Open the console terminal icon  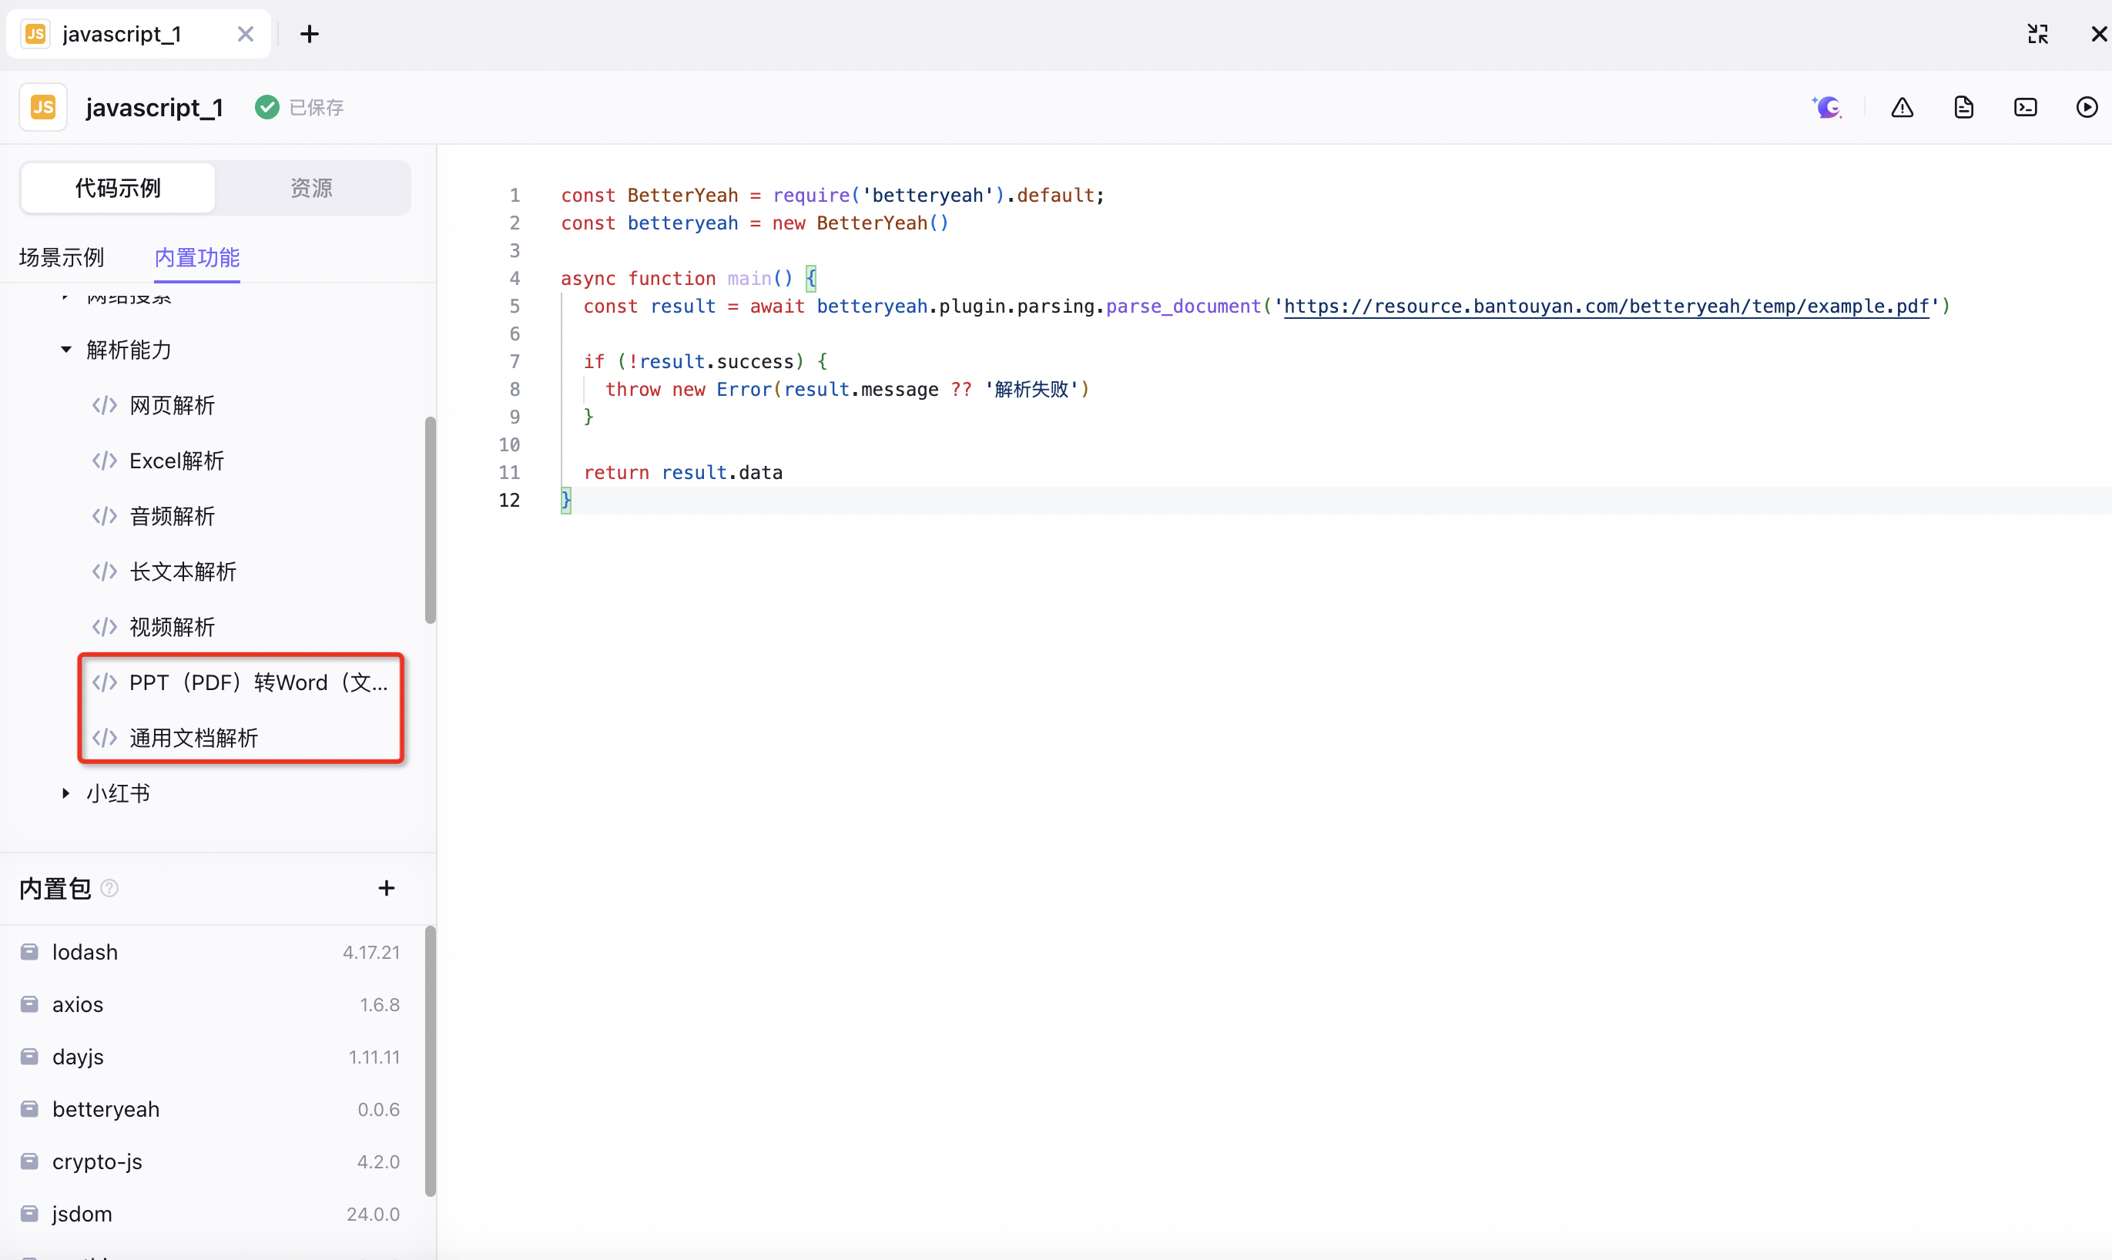(2026, 107)
